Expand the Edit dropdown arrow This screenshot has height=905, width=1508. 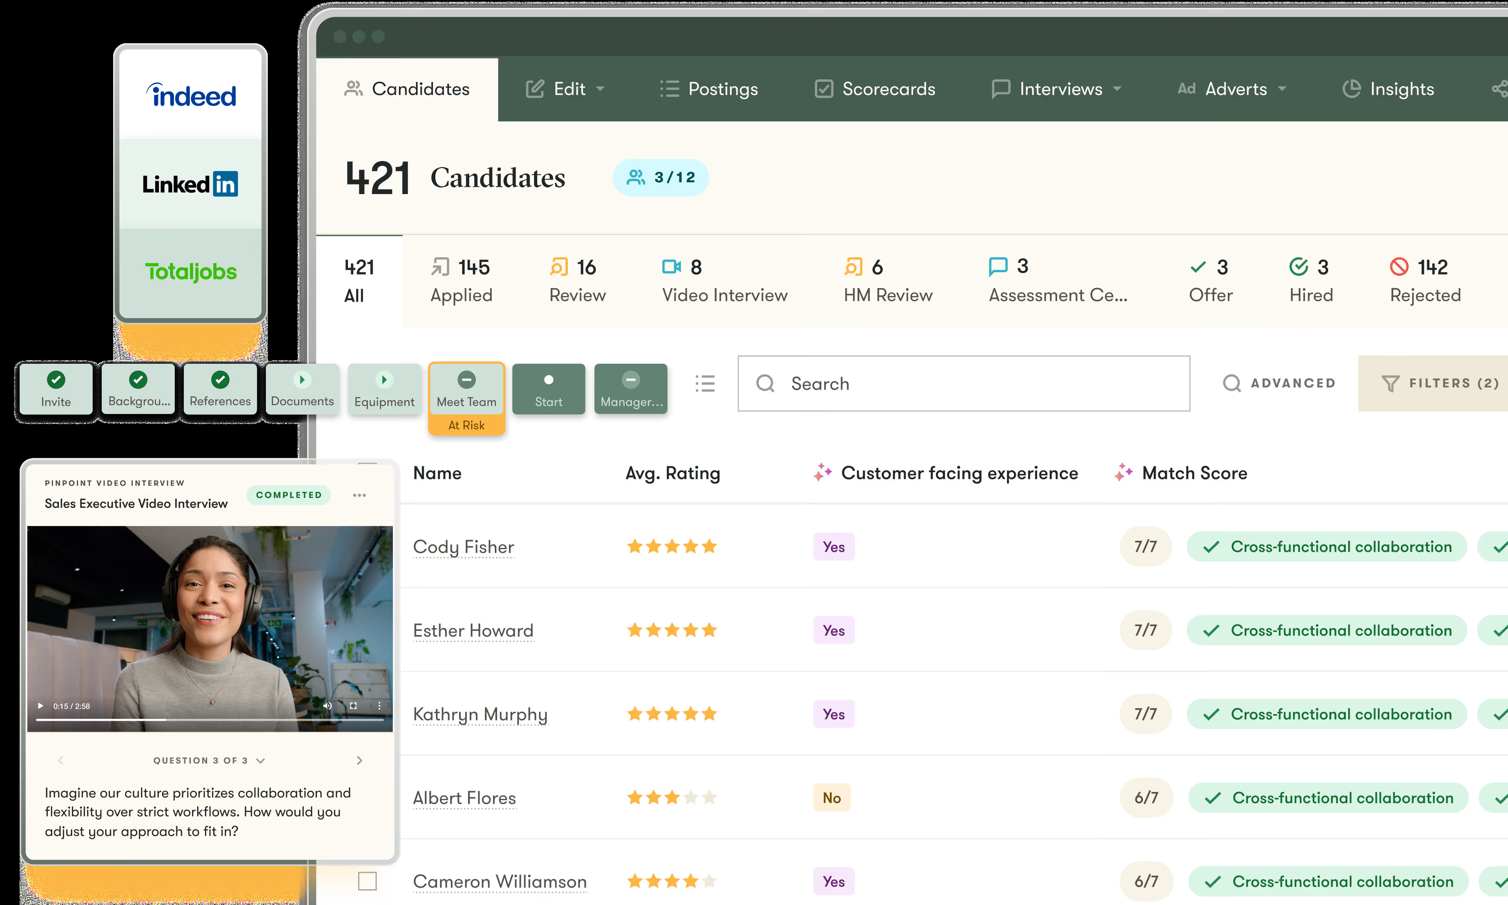(x=600, y=89)
